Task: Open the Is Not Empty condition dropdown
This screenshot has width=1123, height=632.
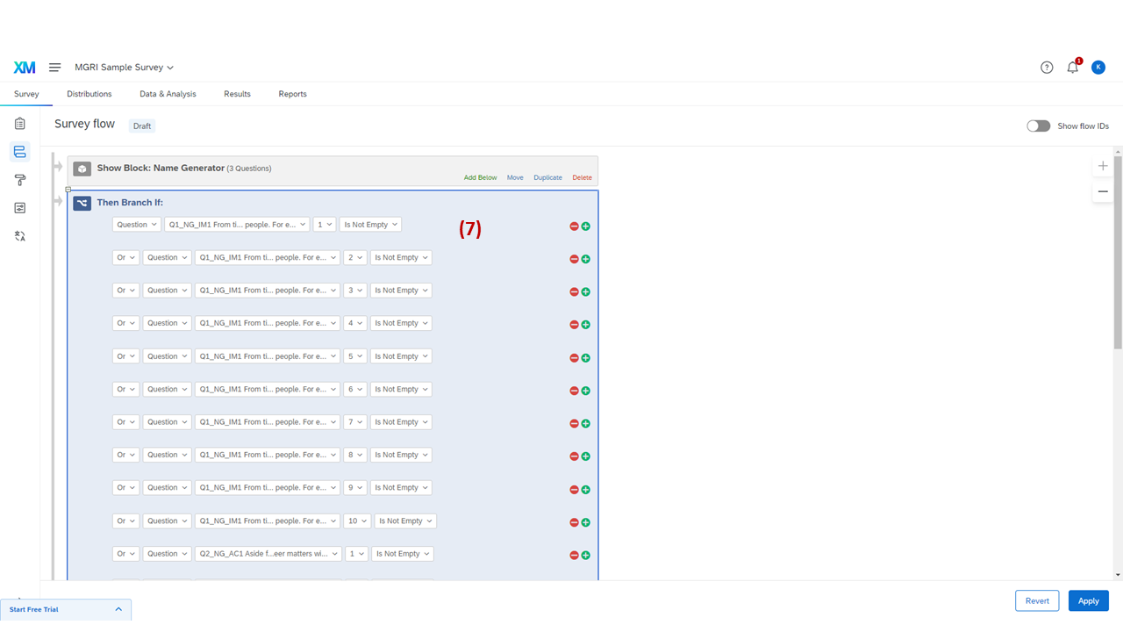Action: point(370,224)
